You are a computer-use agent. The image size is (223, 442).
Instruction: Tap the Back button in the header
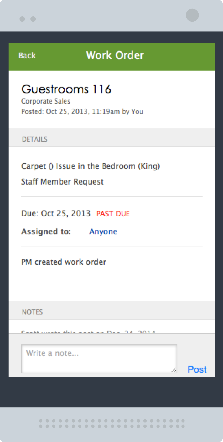point(27,56)
